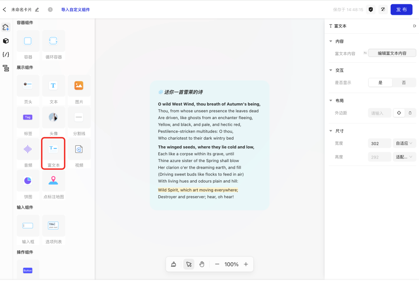Screen dimensions: 419x287
Task: Click the bold line O wild West Wind
Action: (x=209, y=104)
